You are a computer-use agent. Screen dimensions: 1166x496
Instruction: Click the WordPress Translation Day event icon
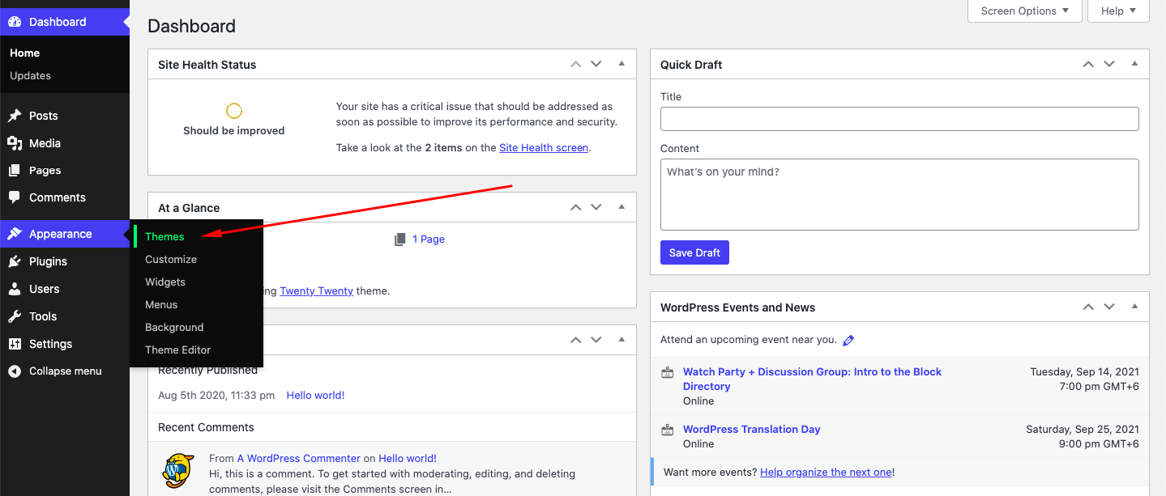[x=667, y=430]
